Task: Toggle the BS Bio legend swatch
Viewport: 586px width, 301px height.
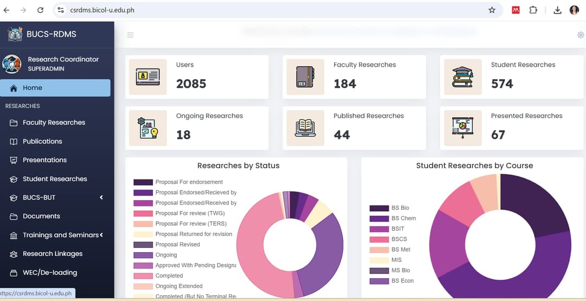Action: [379, 208]
